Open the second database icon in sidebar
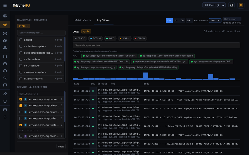249x155 pixels. tap(5, 64)
